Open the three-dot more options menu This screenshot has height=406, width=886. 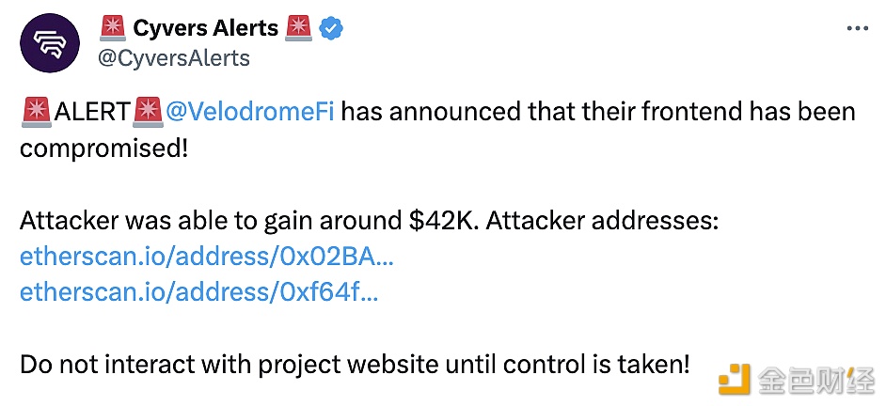tap(857, 29)
